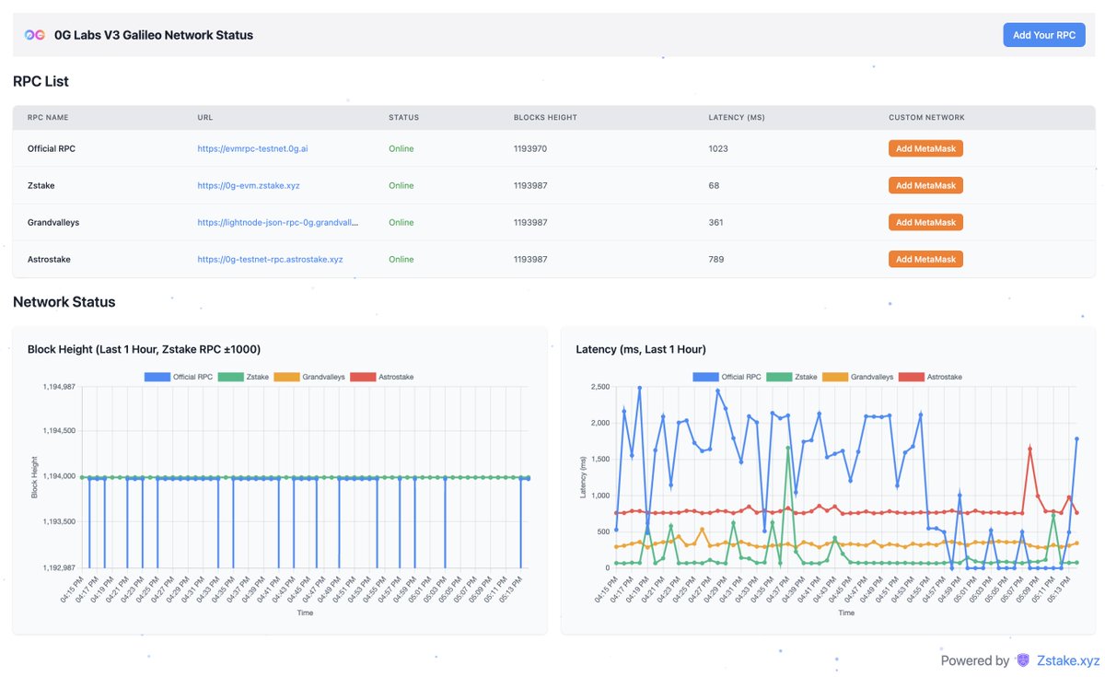Click the 1,194,987 y-axis label
The width and height of the screenshot is (1105, 677).
(x=59, y=387)
